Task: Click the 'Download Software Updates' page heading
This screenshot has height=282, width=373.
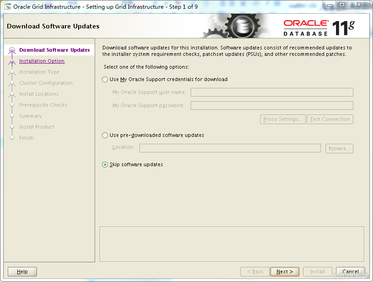Action: click(53, 26)
